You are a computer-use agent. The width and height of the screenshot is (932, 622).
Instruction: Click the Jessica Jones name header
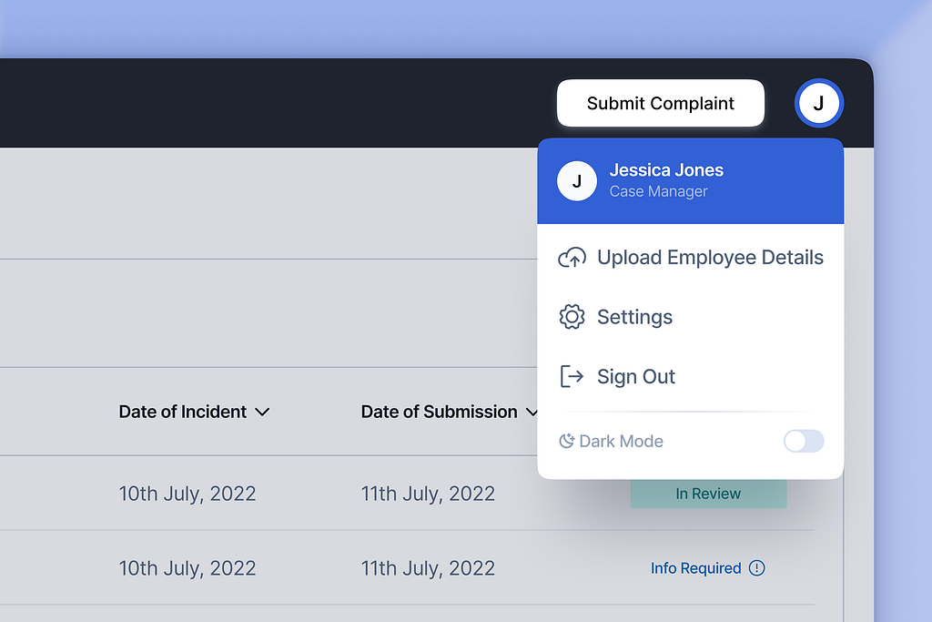pyautogui.click(x=666, y=170)
